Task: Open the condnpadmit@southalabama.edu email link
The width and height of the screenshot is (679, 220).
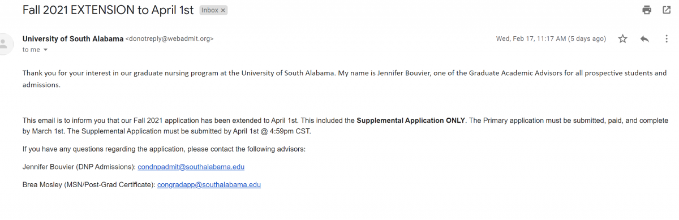Action: coord(191,167)
